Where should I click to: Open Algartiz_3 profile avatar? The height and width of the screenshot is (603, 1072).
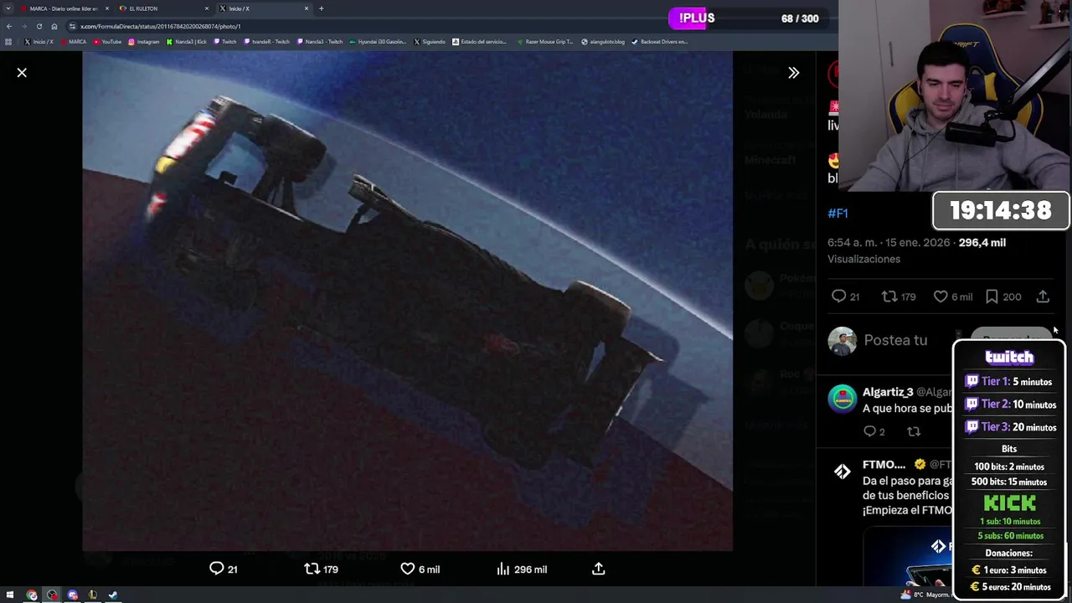[843, 399]
